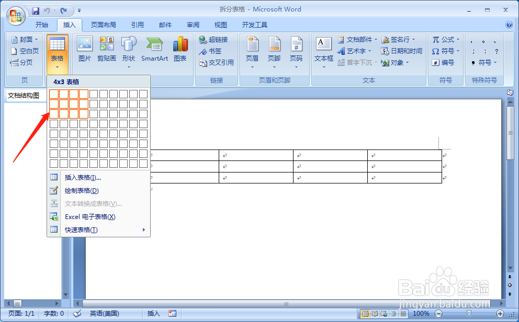Switch to the Home (开始) tab
Viewport: 519px width, 322px height.
tap(42, 25)
